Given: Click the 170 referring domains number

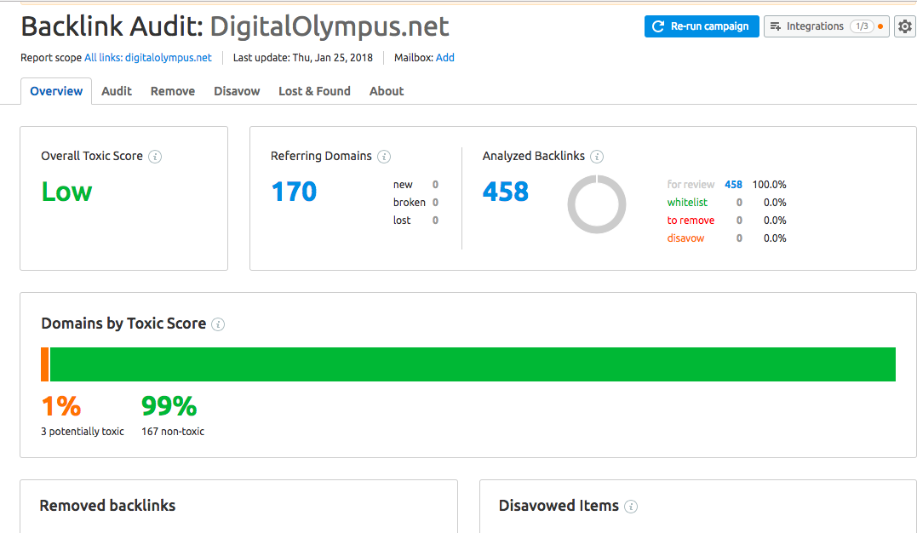Looking at the screenshot, I should (294, 192).
